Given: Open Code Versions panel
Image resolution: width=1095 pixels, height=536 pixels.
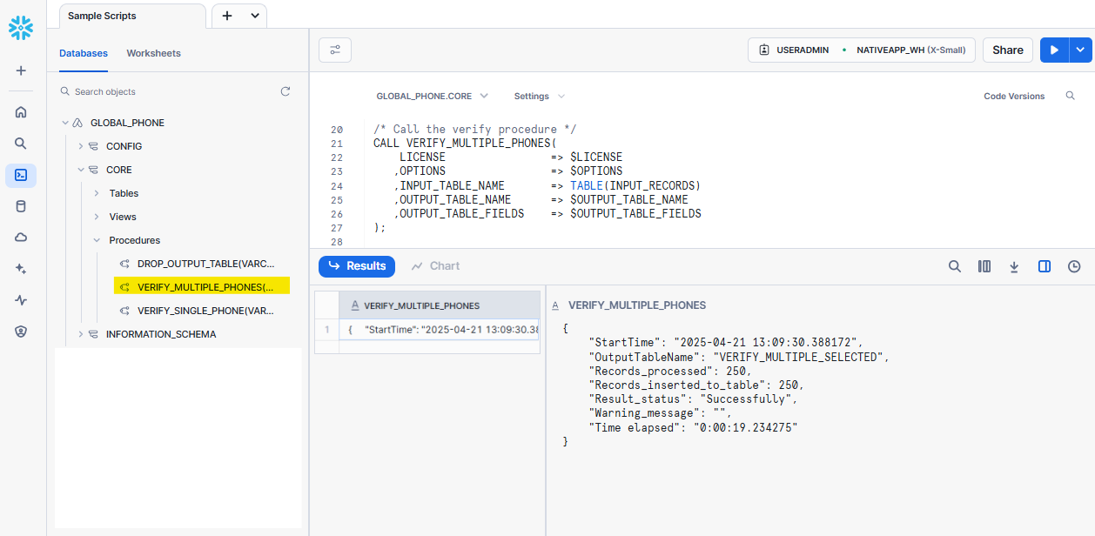Looking at the screenshot, I should [x=1014, y=96].
